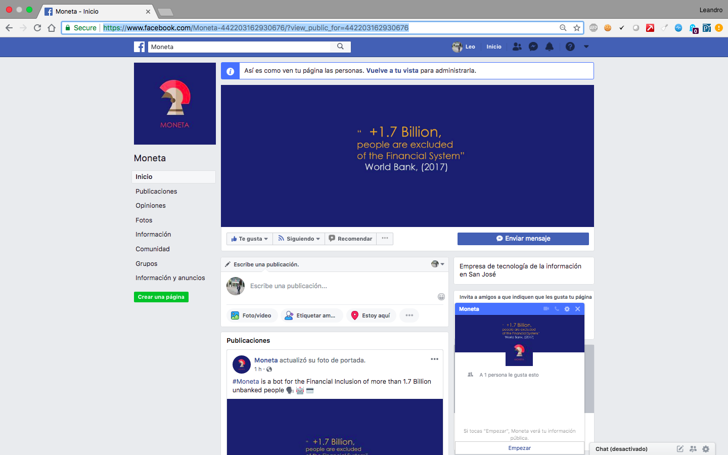
Task: Click Etiquetar amigos button
Action: pyautogui.click(x=311, y=315)
